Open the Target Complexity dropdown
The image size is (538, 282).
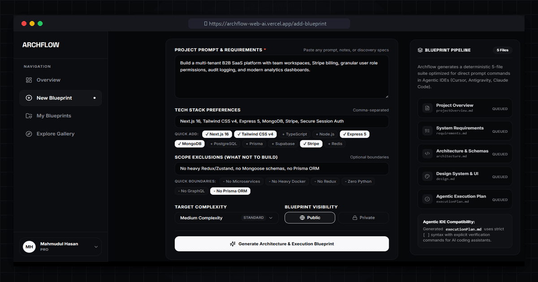tap(227, 218)
